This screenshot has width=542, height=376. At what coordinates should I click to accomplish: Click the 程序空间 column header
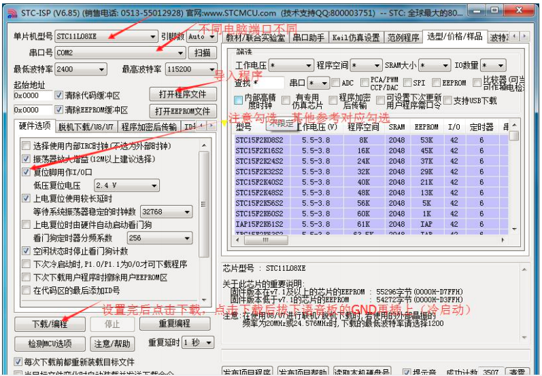click(363, 128)
